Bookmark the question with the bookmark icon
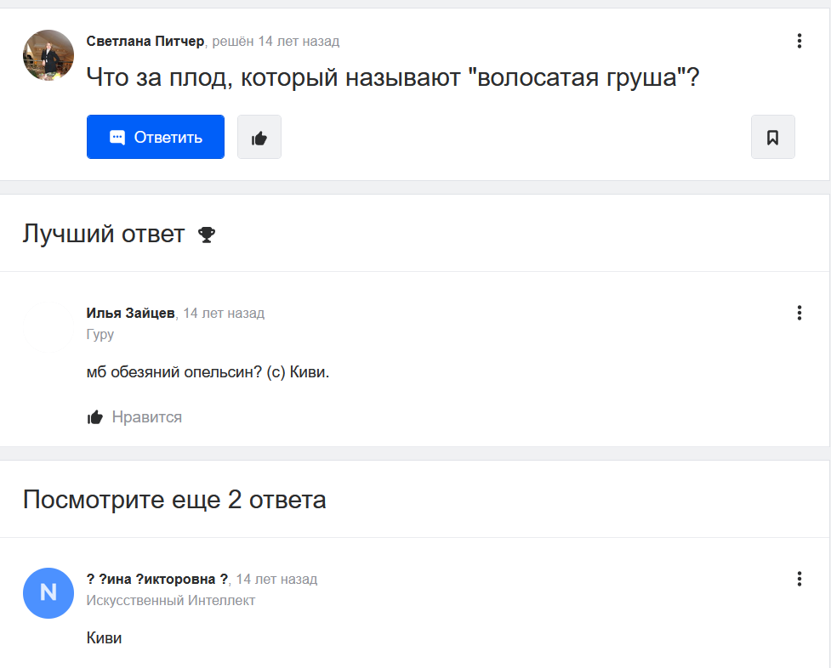This screenshot has height=668, width=831. pos(772,137)
